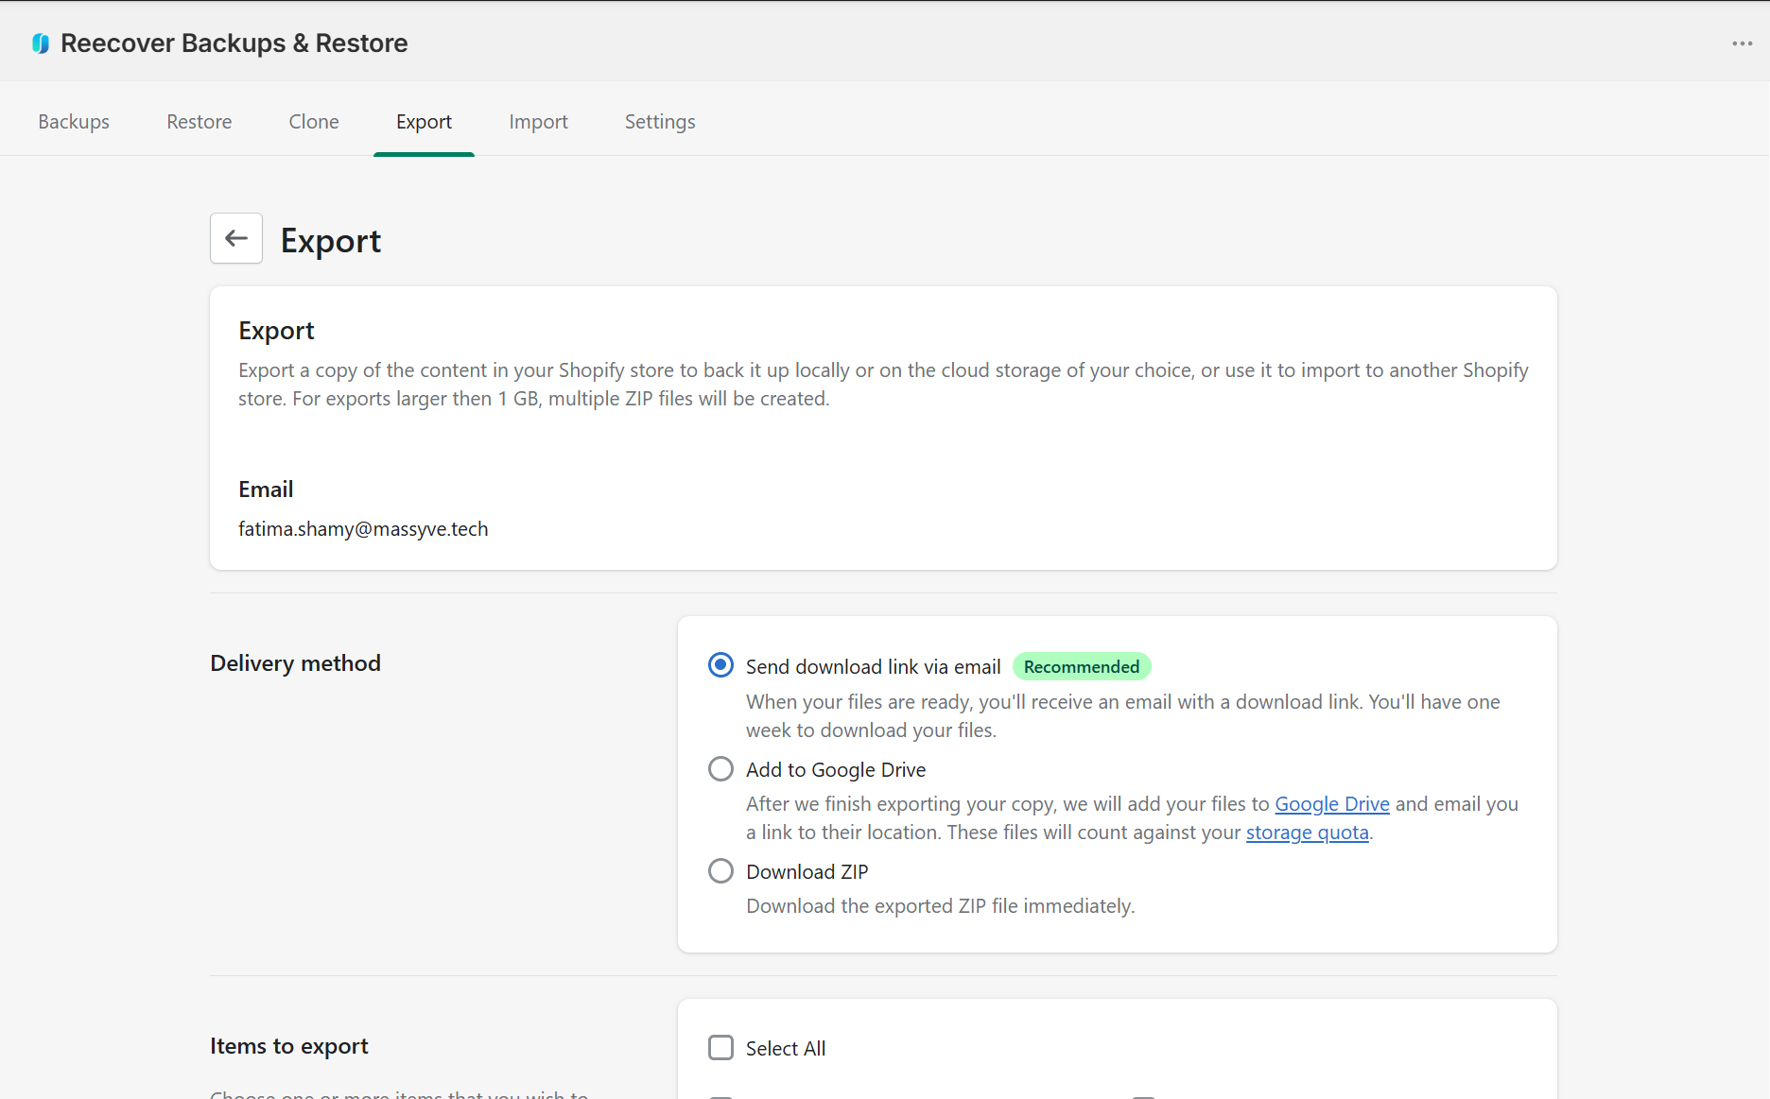Tick the Select All checkbox
1770x1099 pixels.
click(720, 1048)
